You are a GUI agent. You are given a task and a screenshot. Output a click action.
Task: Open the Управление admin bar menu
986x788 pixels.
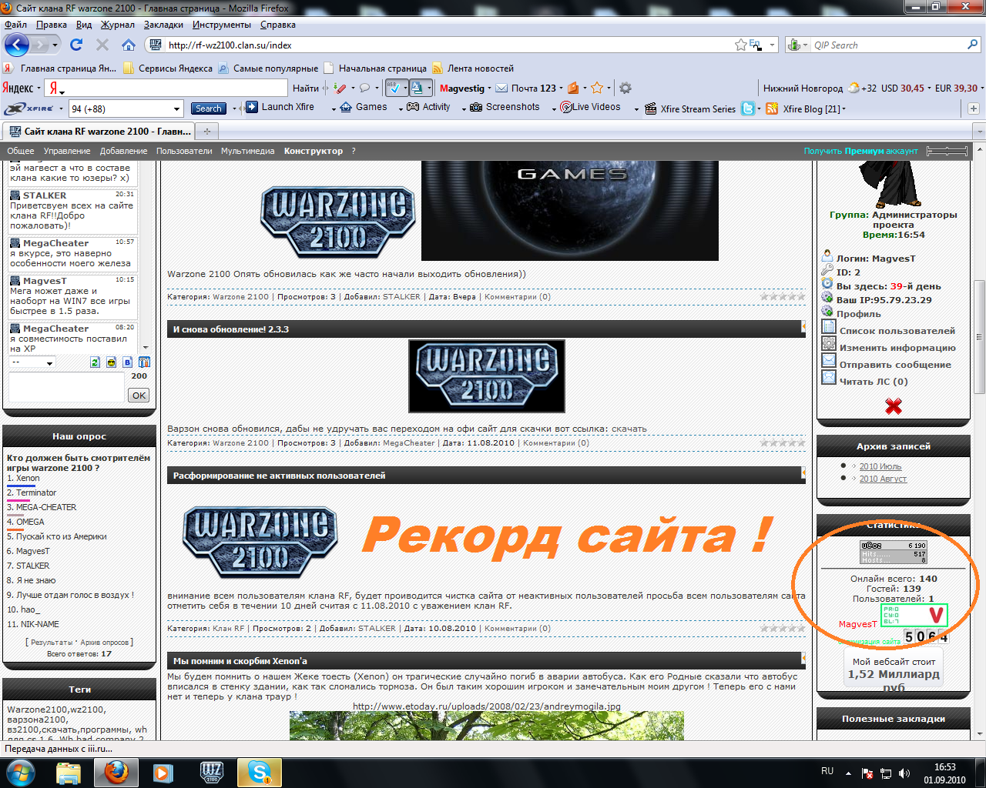tap(67, 151)
